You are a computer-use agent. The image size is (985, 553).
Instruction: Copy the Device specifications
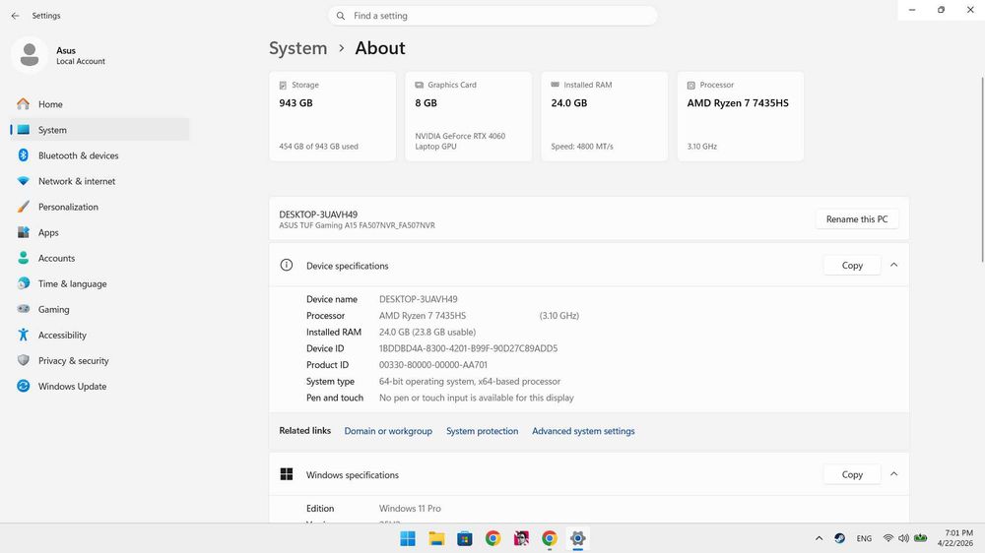click(x=852, y=266)
